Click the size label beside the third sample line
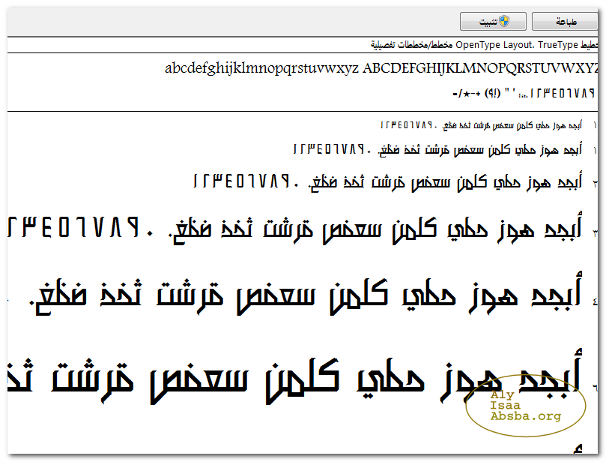Image resolution: width=606 pixels, height=462 pixels. pos(596,182)
